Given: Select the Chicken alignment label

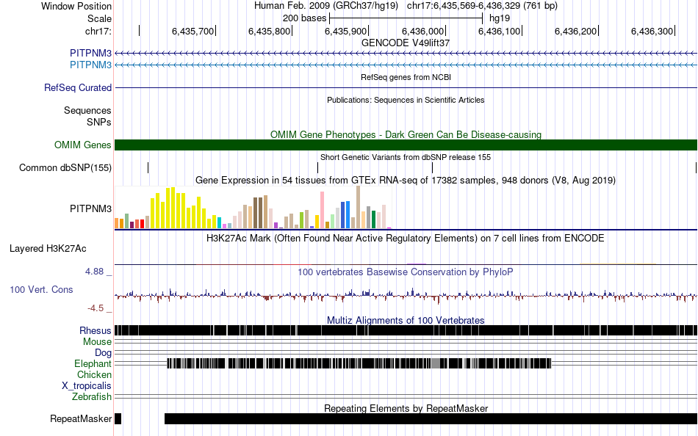Looking at the screenshot, I should pos(94,374).
